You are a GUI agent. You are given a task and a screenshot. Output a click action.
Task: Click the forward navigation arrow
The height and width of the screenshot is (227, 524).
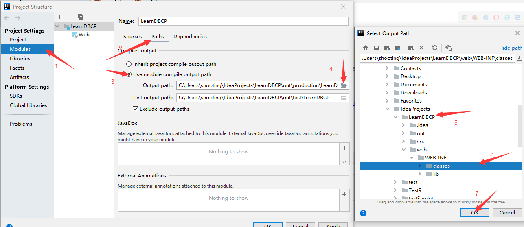18,17
